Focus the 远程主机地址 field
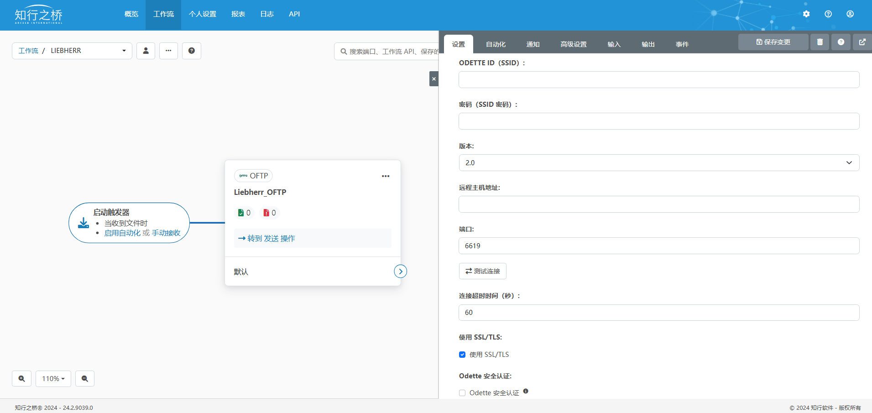Screen dimensions: 872x413 (659, 204)
